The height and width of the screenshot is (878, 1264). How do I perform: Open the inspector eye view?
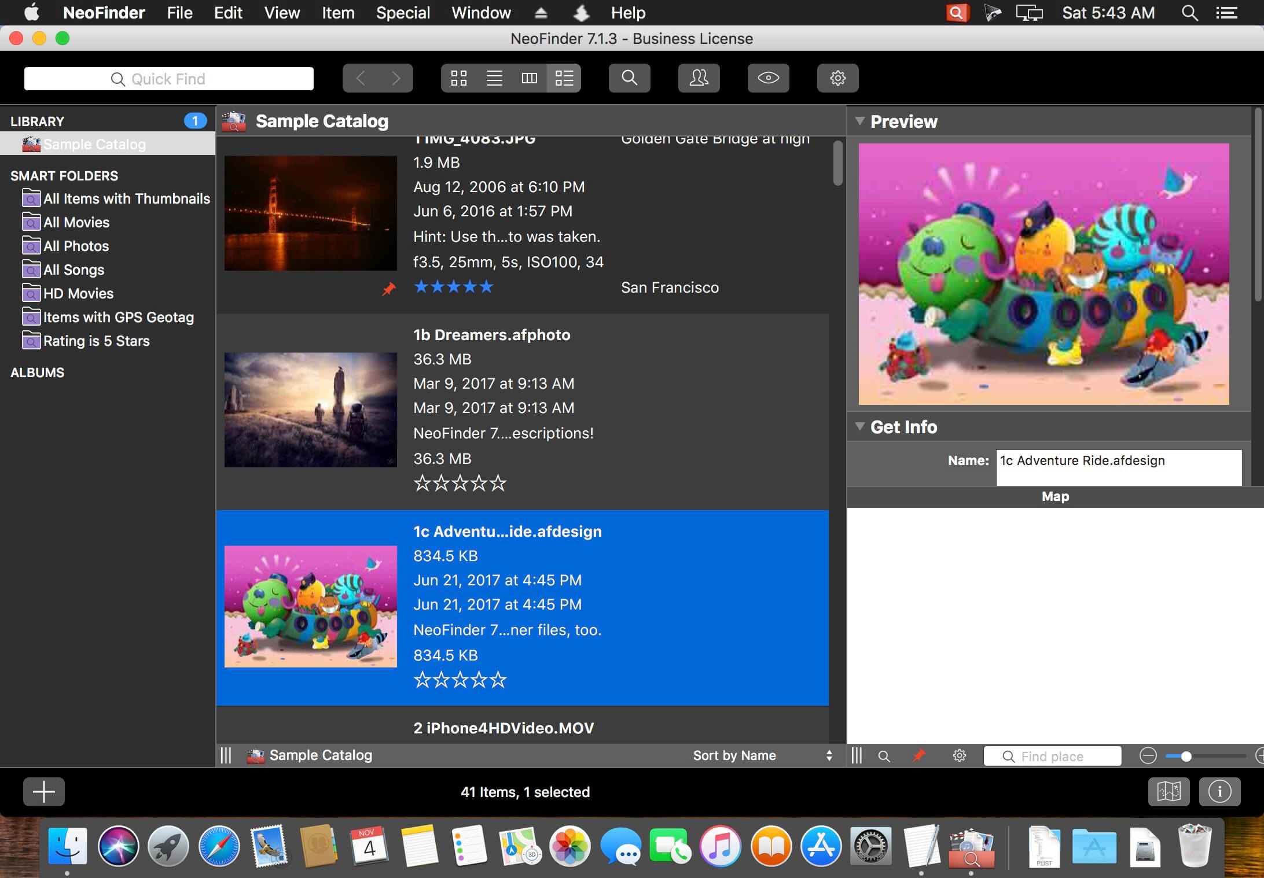[768, 78]
